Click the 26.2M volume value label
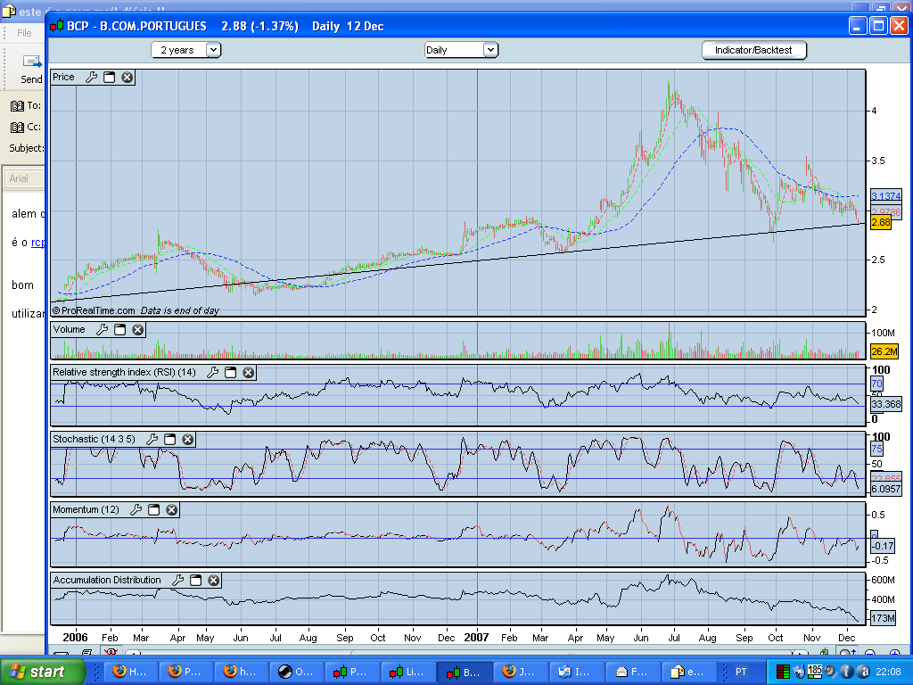This screenshot has height=685, width=913. (884, 351)
